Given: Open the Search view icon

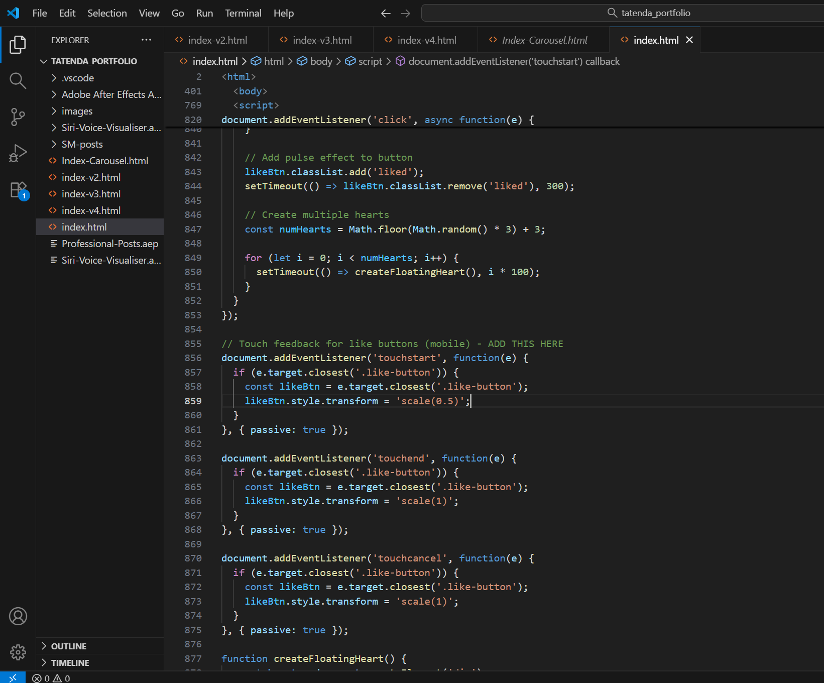Looking at the screenshot, I should point(18,81).
